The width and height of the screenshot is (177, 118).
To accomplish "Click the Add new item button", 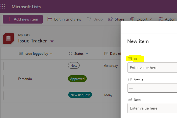I will [x=23, y=19].
